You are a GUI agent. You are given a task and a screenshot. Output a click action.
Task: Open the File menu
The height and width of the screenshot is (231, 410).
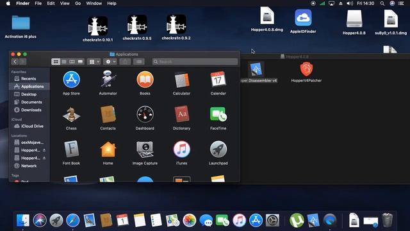click(38, 3)
